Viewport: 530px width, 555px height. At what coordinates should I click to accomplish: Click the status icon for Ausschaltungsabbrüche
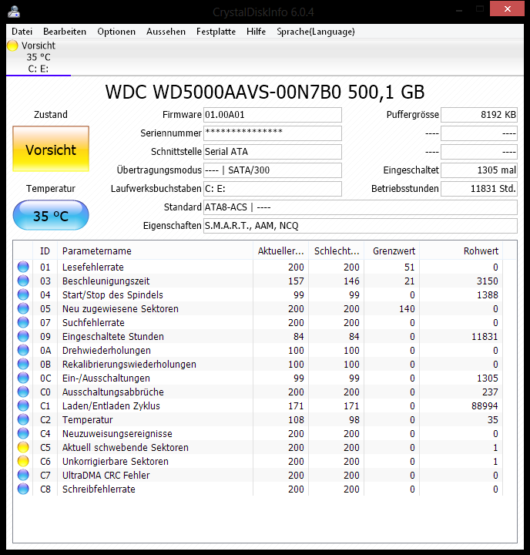23,392
